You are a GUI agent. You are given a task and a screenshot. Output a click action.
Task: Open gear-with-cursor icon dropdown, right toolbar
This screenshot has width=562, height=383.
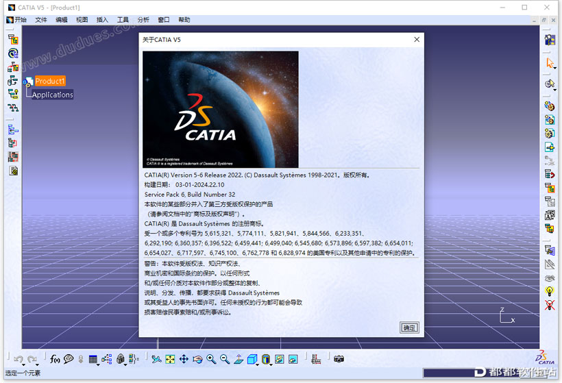click(x=554, y=90)
